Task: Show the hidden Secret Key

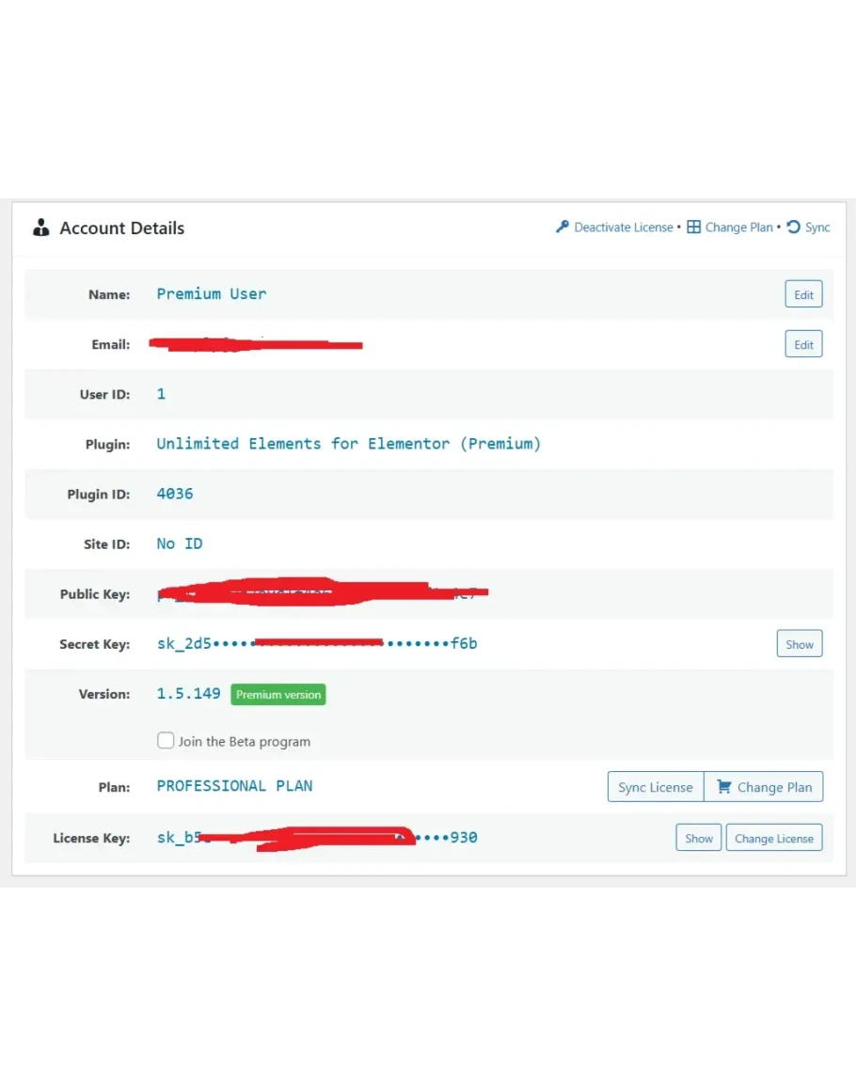Action: tap(799, 644)
